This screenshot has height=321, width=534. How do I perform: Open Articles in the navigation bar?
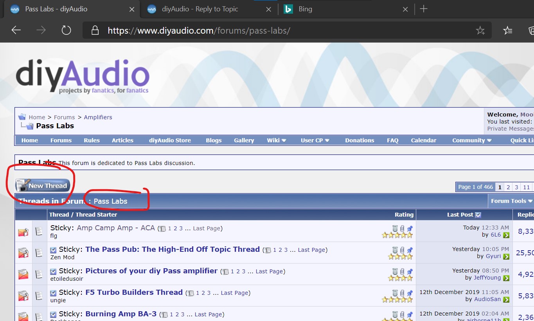[122, 140]
